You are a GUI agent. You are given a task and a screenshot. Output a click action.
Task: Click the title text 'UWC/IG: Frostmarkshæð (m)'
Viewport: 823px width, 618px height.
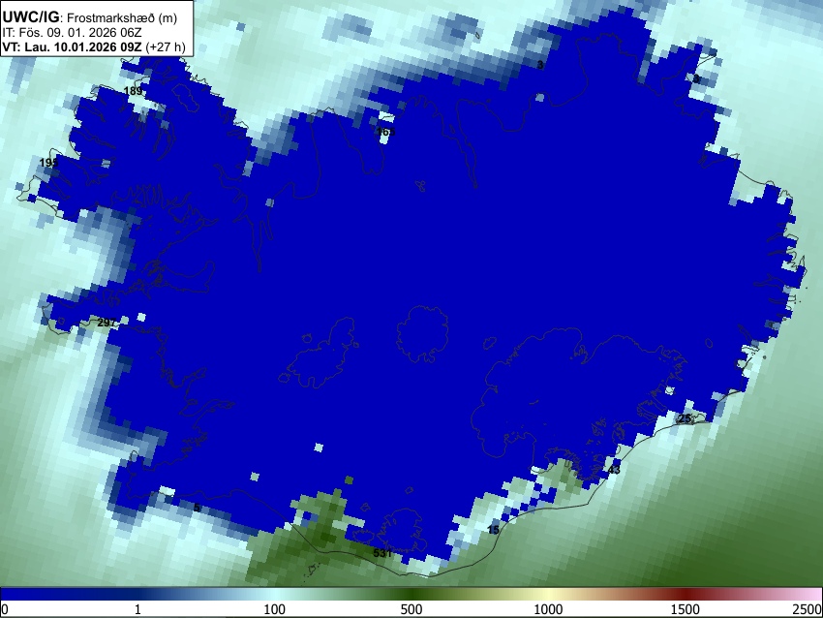(x=89, y=17)
